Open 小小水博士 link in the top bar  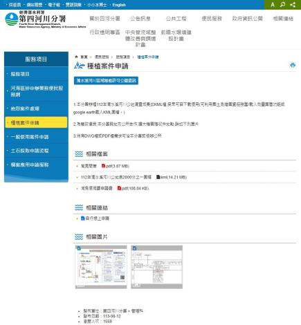[97, 5]
